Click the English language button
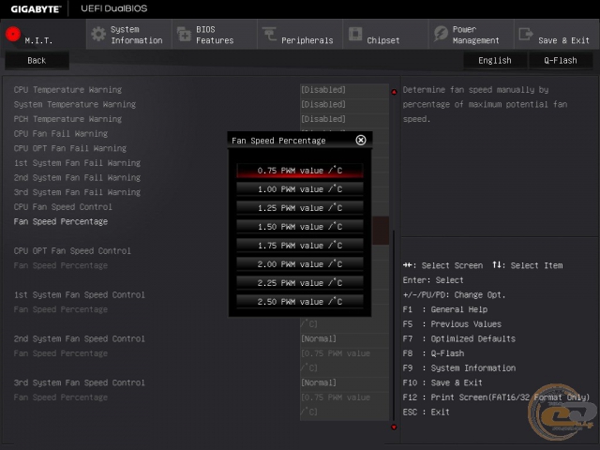The height and width of the screenshot is (450, 600). pyautogui.click(x=495, y=60)
